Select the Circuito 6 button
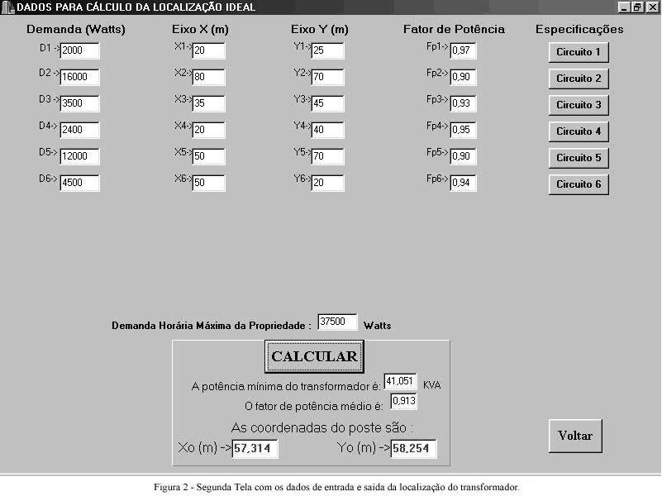 click(579, 184)
